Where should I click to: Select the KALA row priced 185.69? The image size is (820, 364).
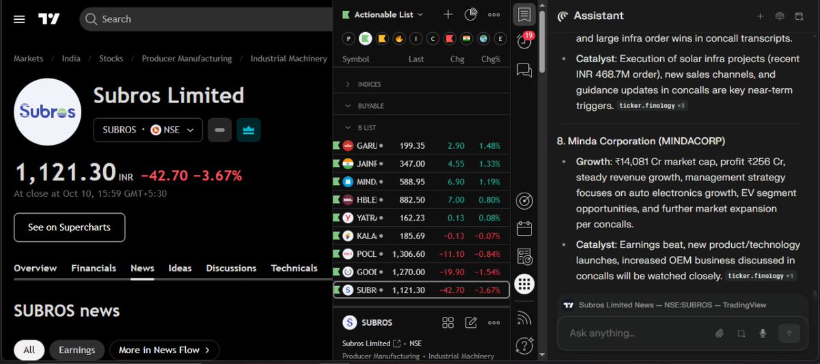[421, 236]
